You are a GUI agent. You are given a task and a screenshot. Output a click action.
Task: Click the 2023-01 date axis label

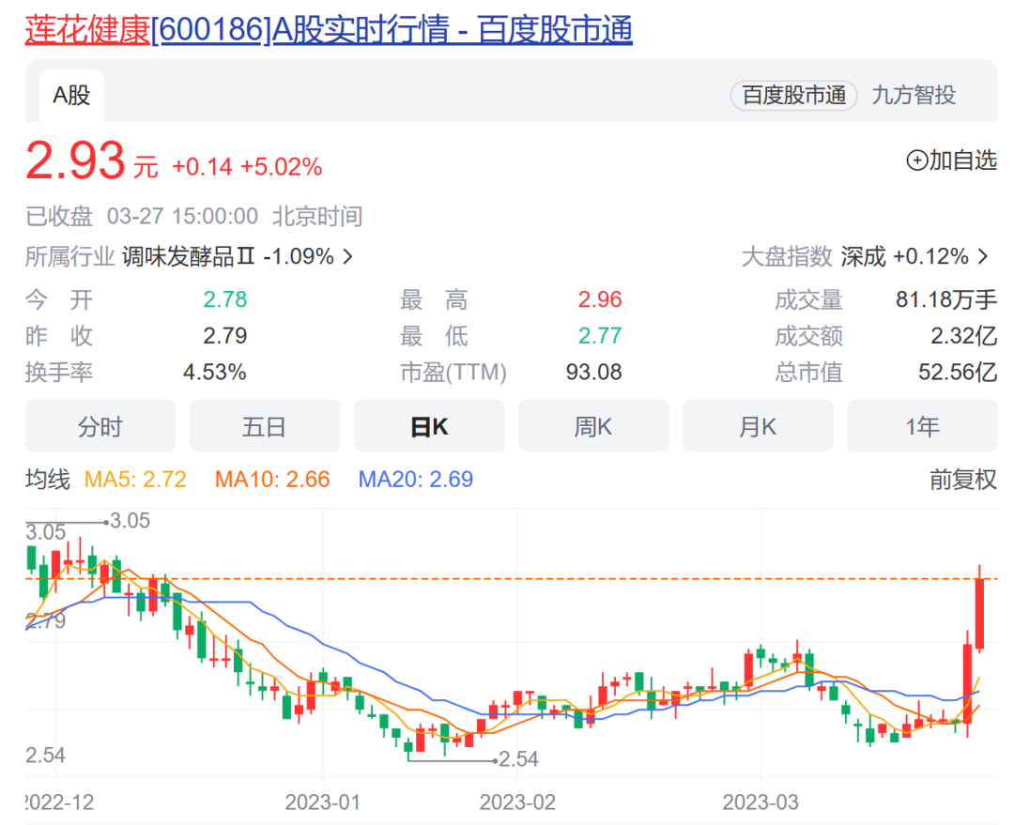[x=323, y=802]
